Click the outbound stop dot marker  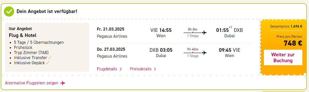click(193, 32)
